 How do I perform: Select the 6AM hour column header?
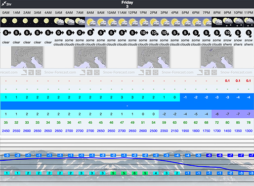coord(69,12)
